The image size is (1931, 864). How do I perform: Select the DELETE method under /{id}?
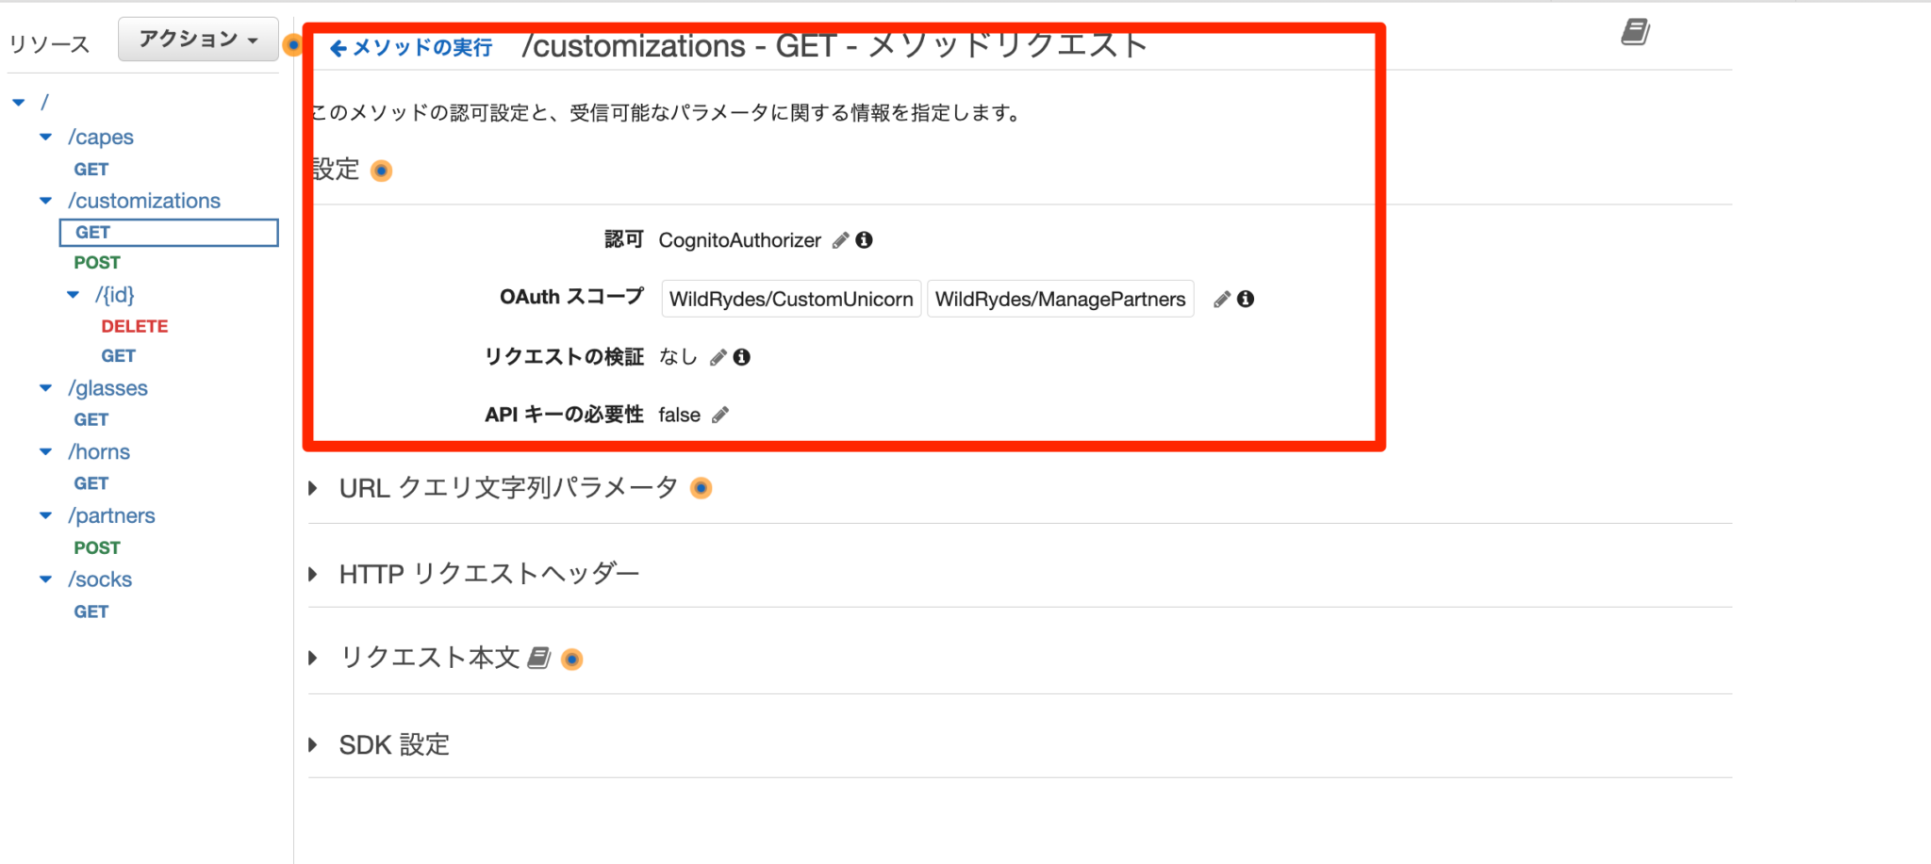135,326
